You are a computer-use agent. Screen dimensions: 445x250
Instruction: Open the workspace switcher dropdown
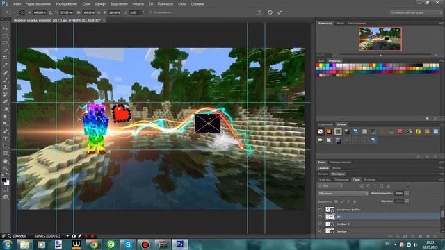click(416, 12)
